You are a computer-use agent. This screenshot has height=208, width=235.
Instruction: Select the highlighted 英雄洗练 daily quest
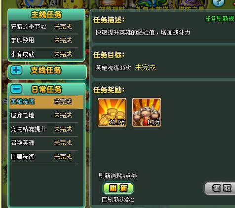click(46, 102)
